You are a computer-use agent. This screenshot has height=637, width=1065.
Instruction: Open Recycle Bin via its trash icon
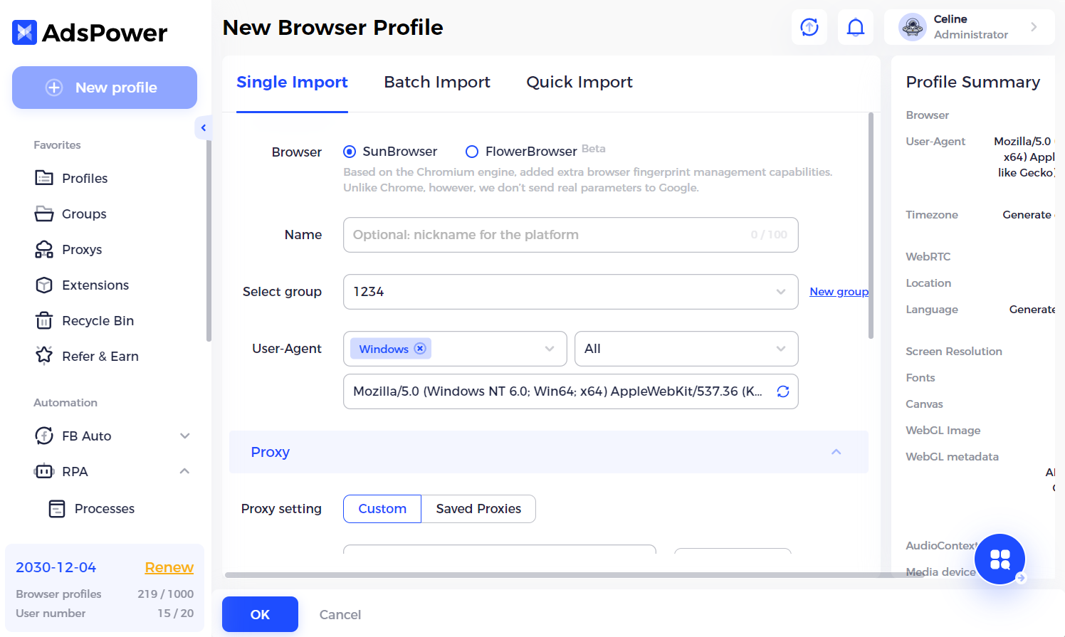coord(44,320)
